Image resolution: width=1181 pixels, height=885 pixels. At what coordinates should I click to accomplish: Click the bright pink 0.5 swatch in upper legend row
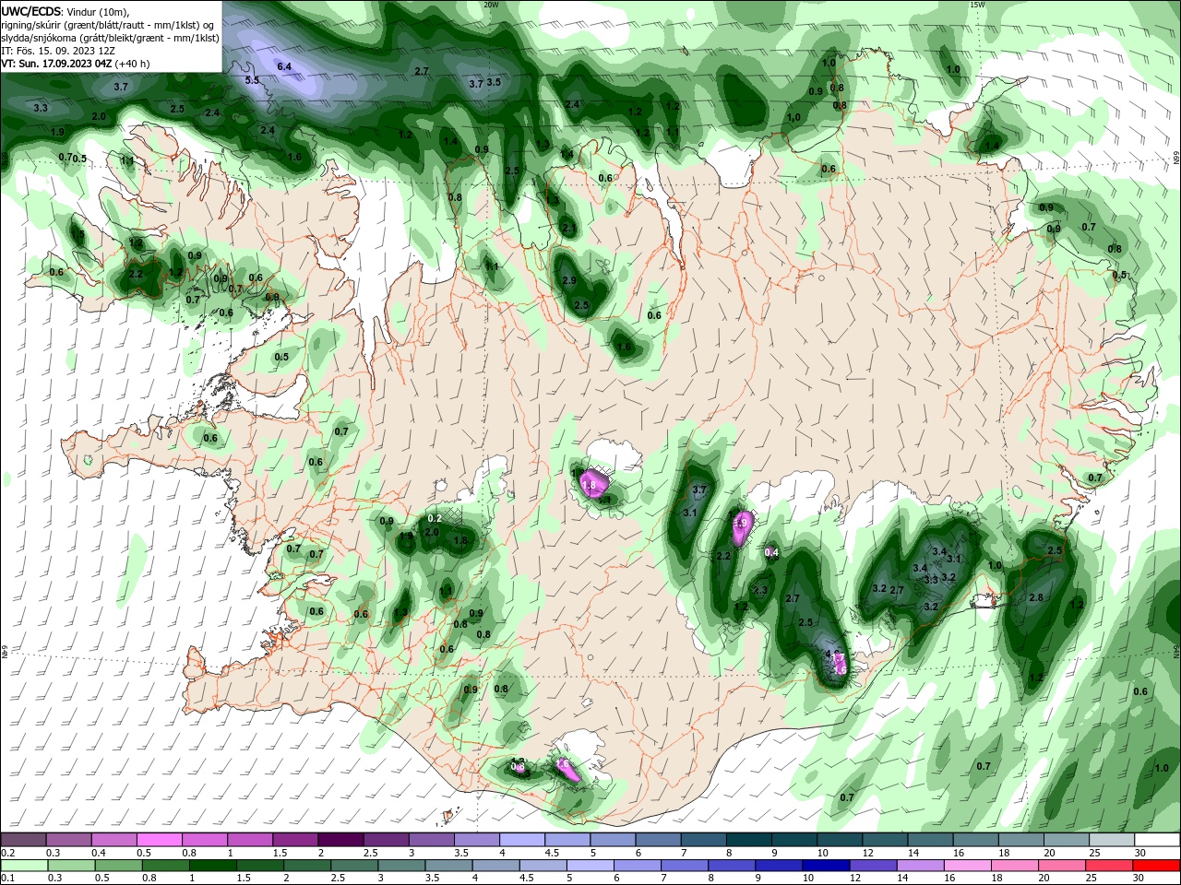[159, 840]
